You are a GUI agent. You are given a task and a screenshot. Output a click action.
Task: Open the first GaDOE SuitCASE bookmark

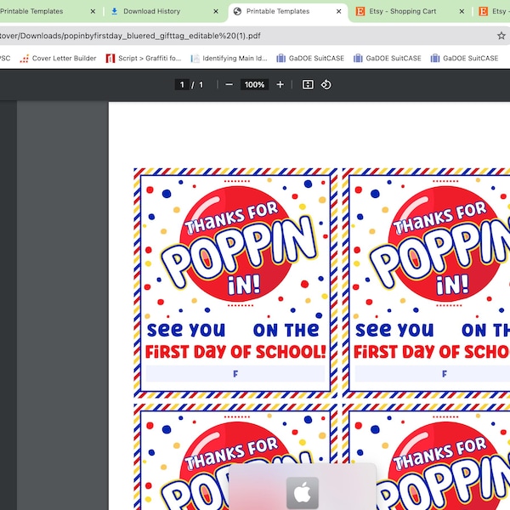(x=310, y=58)
